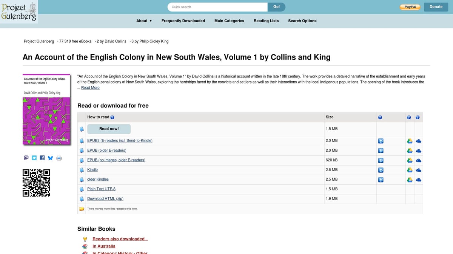Click the Read now! button
453x254 pixels.
click(109, 129)
